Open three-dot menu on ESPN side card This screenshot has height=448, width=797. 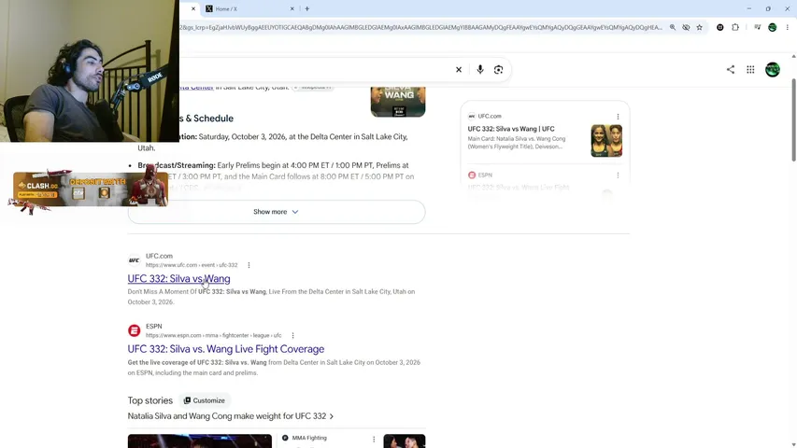coord(618,175)
